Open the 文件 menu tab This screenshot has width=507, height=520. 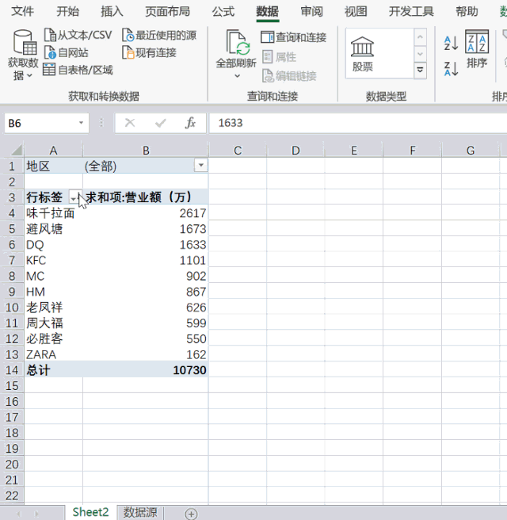22,11
